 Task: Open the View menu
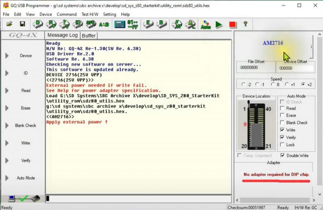pos(30,14)
